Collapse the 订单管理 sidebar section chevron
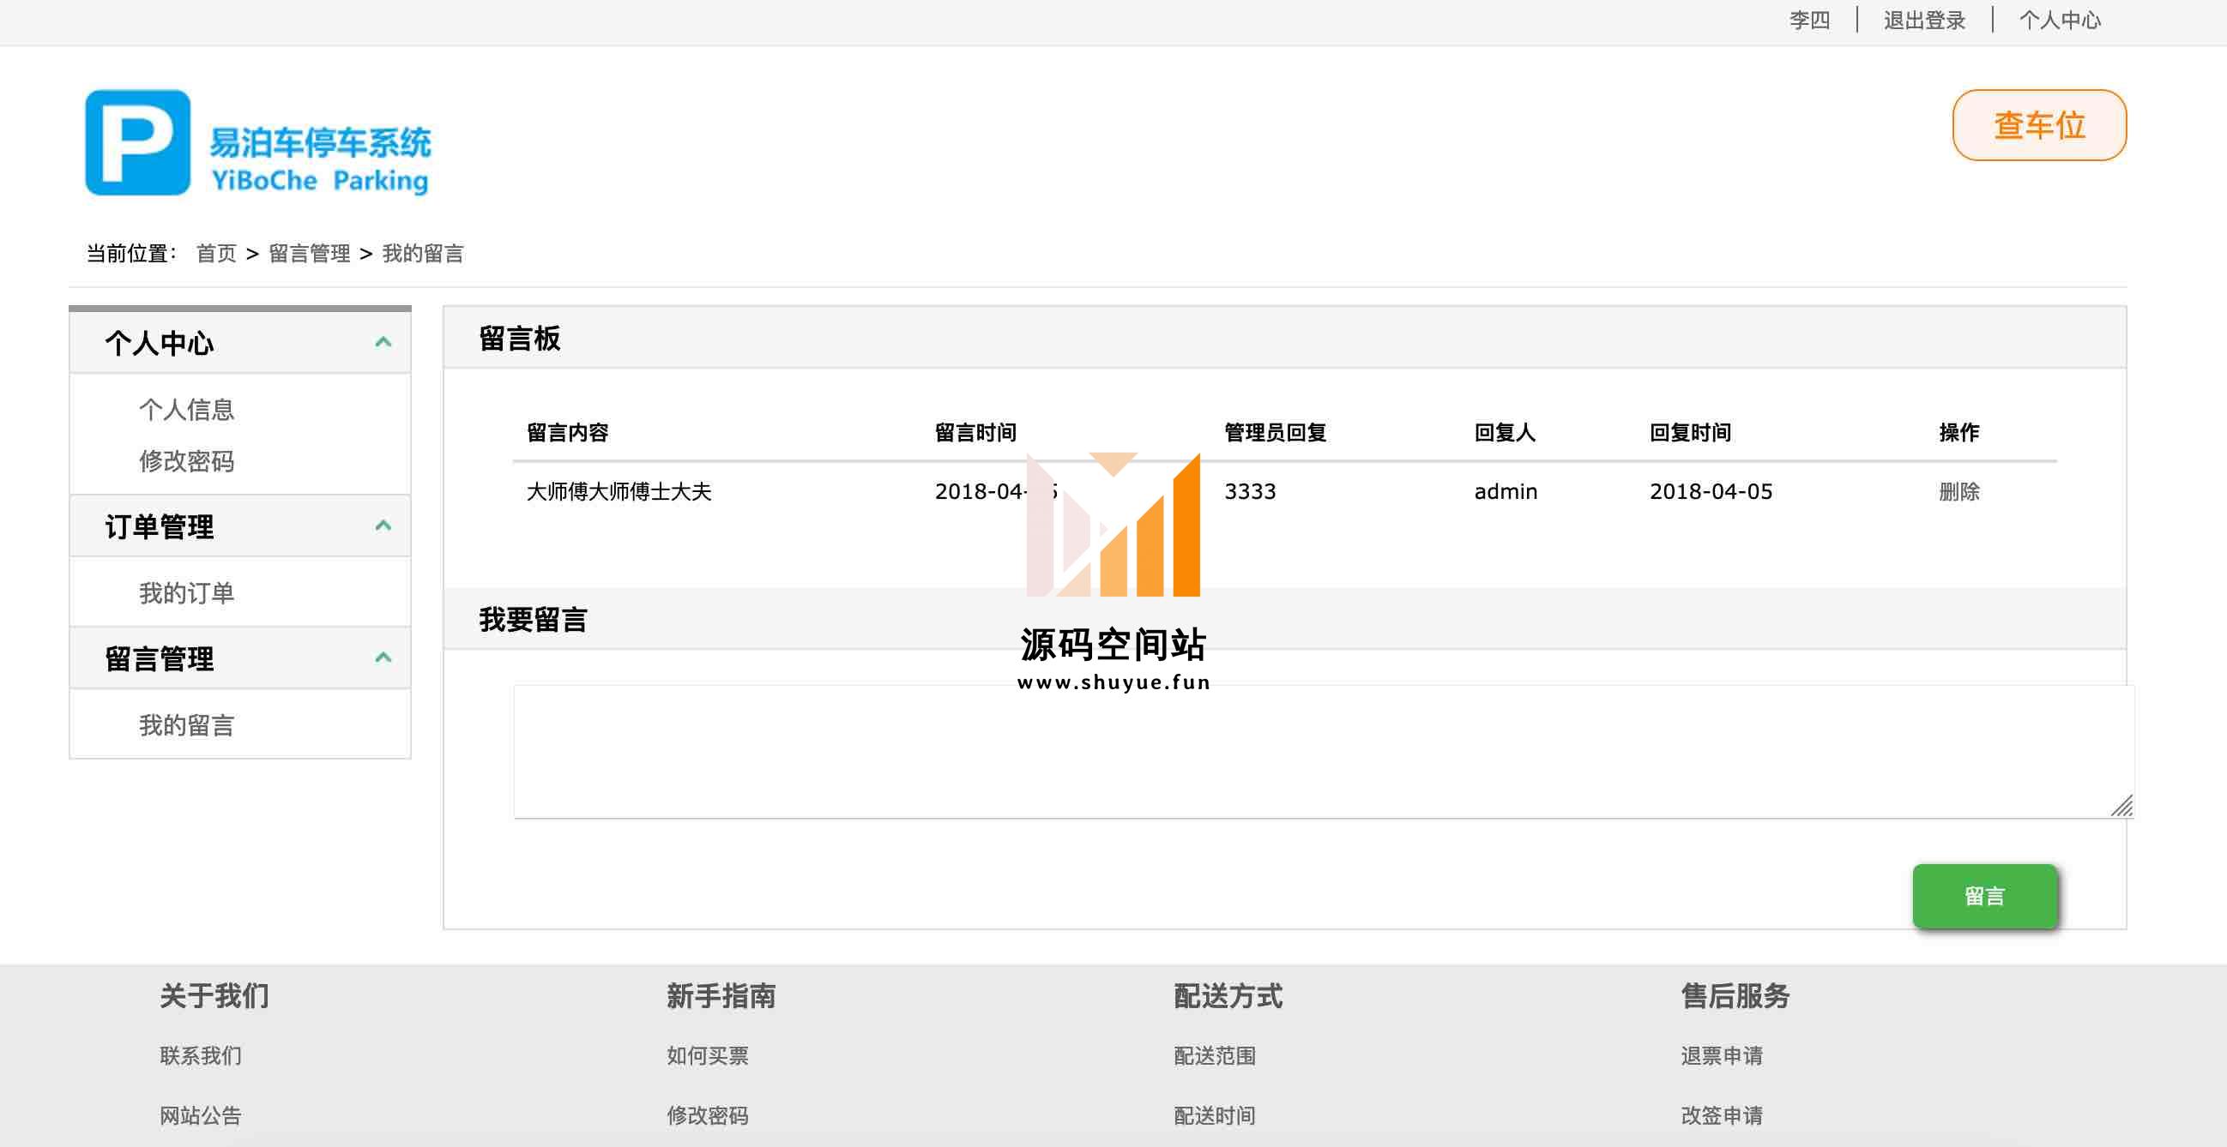Screen dimensions: 2227x1147 [x=383, y=525]
